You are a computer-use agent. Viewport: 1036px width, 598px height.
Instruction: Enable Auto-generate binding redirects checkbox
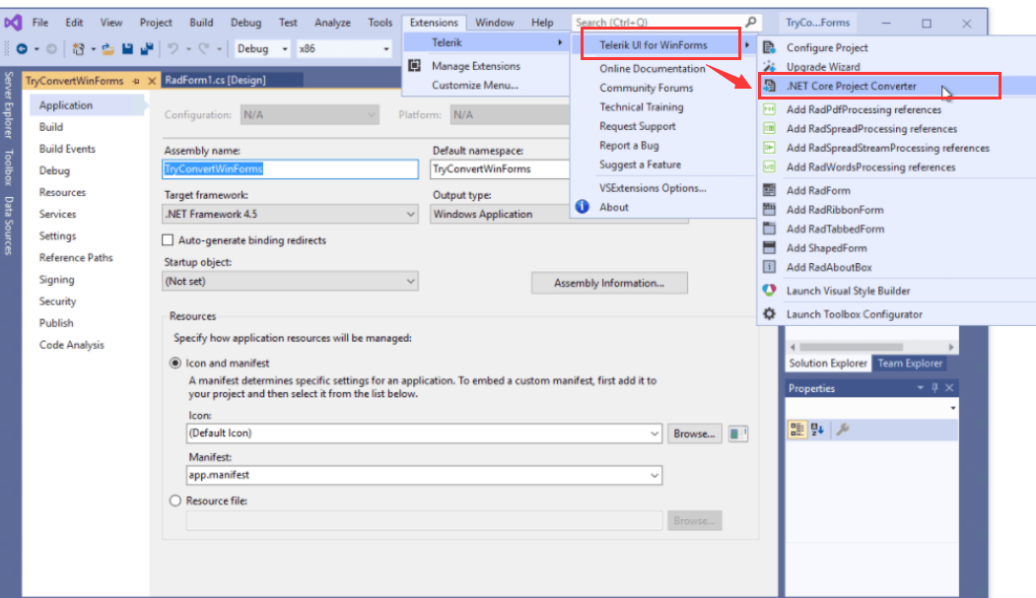point(168,240)
